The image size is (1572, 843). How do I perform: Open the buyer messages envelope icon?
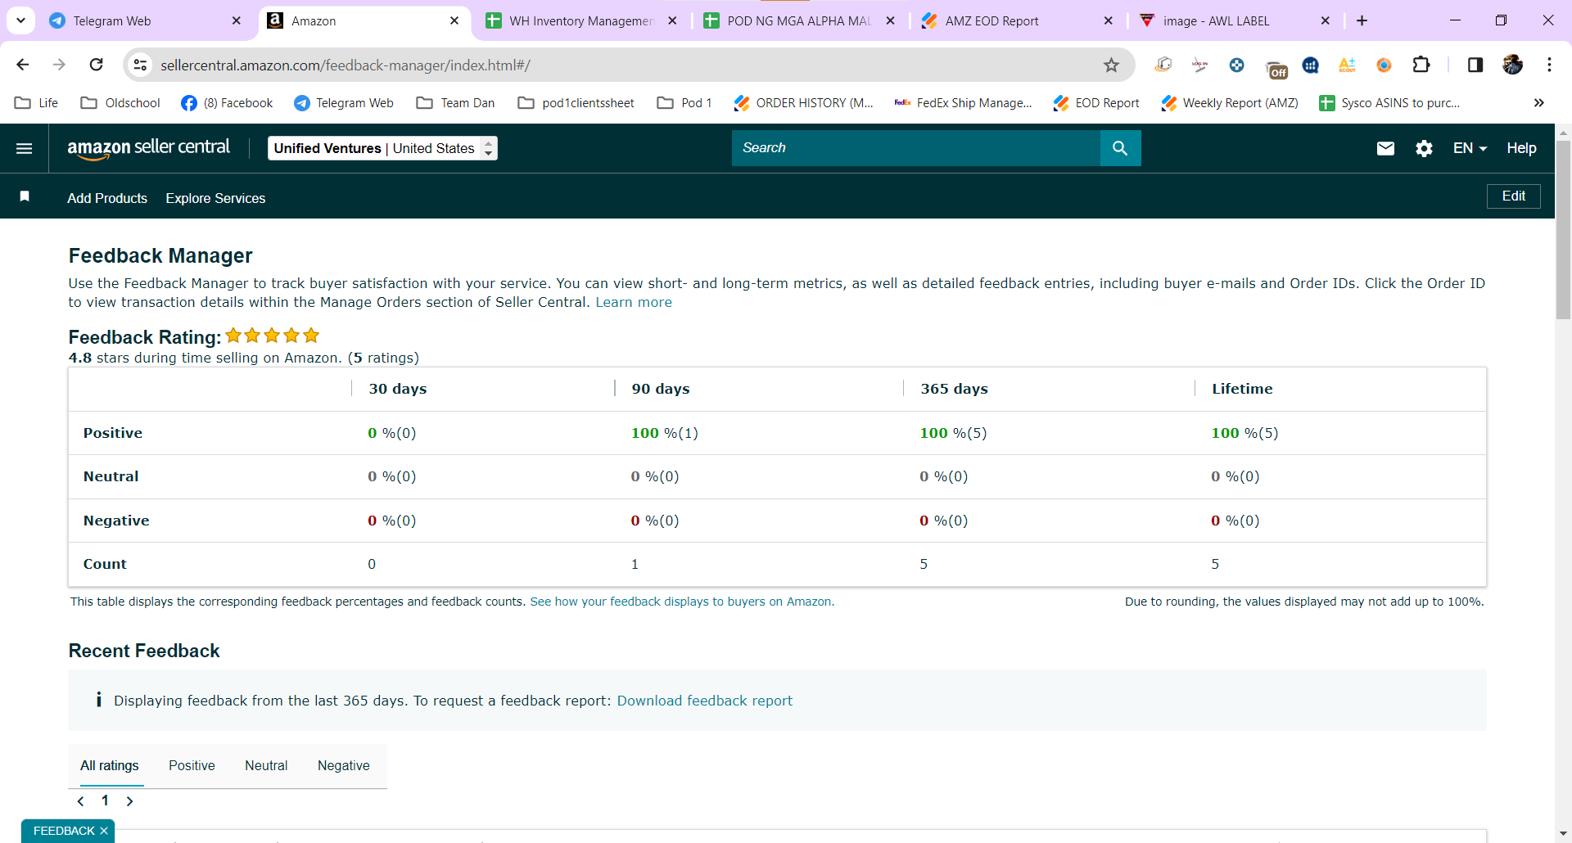(1385, 148)
